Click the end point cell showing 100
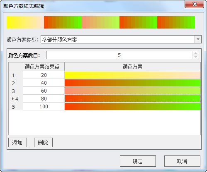The width and height of the screenshot is (207, 172). [44, 107]
